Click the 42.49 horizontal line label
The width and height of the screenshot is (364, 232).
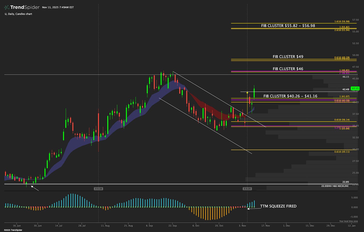click(x=346, y=89)
